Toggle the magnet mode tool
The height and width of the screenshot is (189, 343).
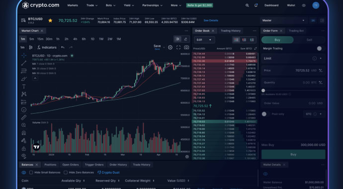click(24, 132)
